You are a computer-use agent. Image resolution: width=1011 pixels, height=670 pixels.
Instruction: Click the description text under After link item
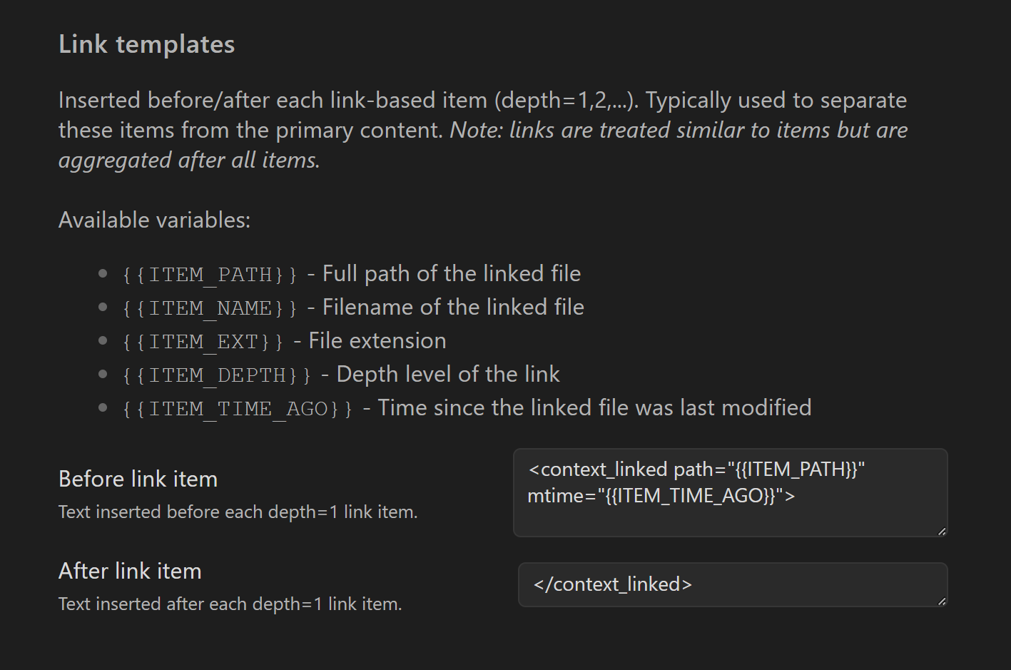(230, 604)
